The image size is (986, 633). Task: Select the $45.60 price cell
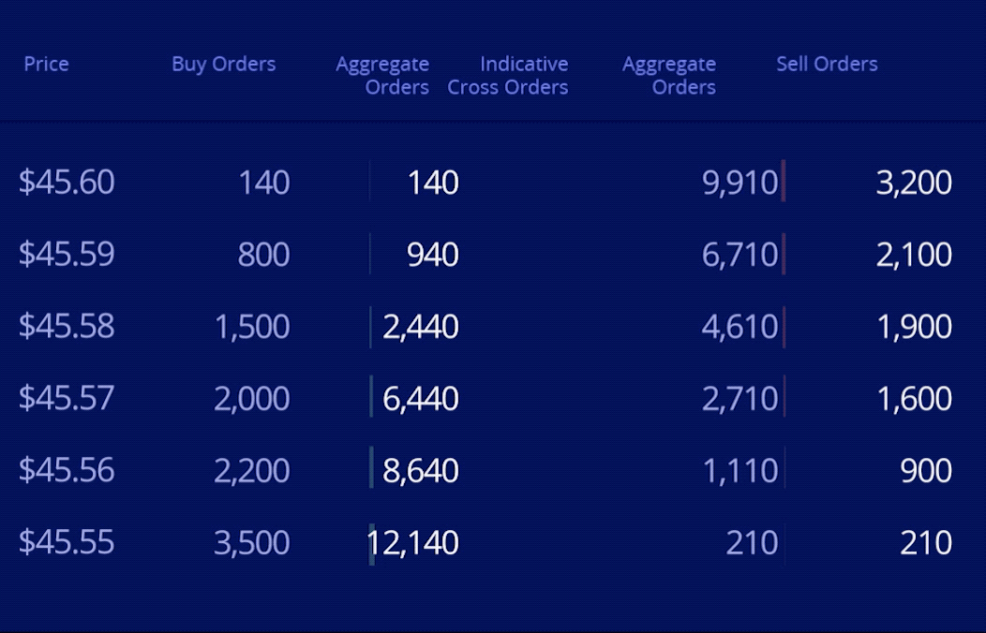pos(67,182)
